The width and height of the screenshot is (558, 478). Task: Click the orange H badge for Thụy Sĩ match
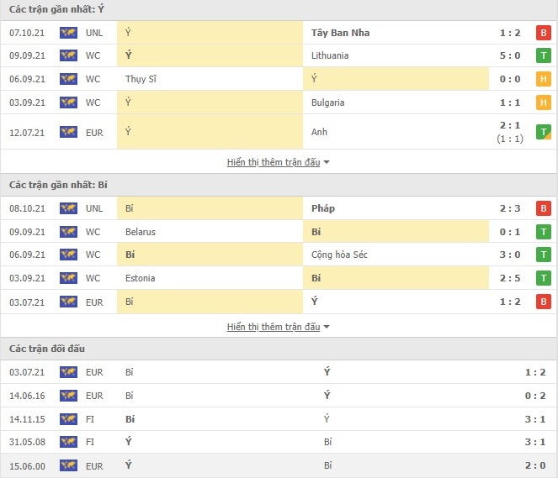pyautogui.click(x=544, y=79)
